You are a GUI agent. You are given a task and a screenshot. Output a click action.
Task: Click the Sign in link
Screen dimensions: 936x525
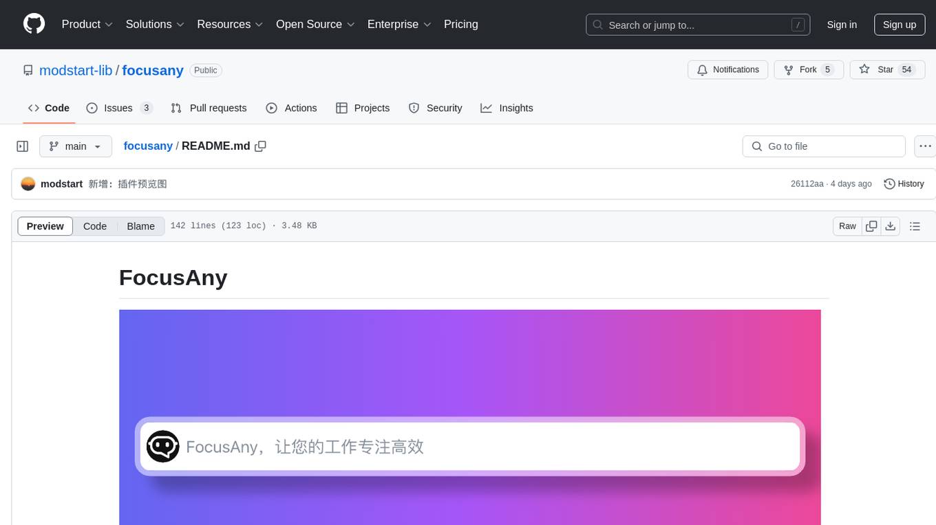[842, 25]
